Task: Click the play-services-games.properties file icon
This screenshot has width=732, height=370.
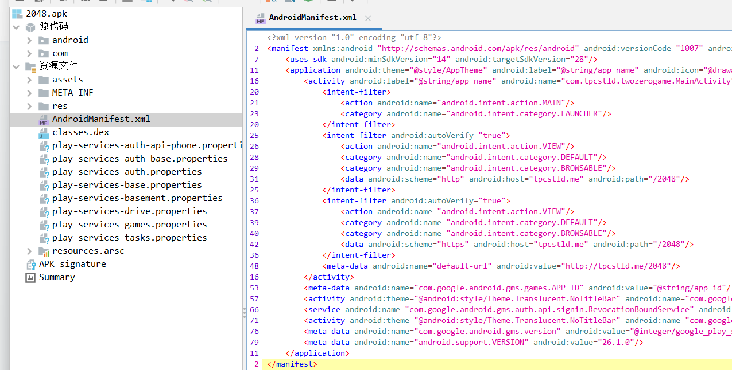Action: [44, 225]
